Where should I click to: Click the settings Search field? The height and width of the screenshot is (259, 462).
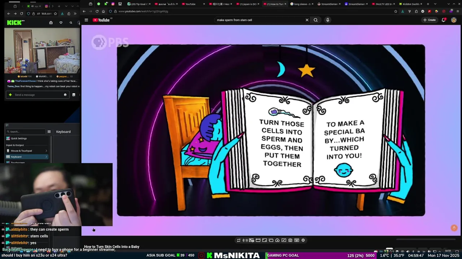(x=26, y=132)
